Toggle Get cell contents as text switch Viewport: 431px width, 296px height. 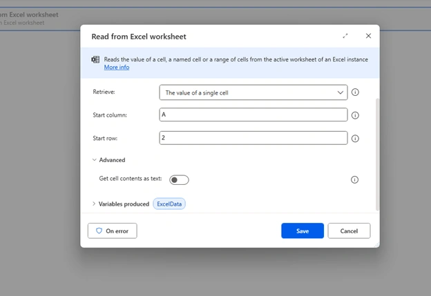[179, 180]
